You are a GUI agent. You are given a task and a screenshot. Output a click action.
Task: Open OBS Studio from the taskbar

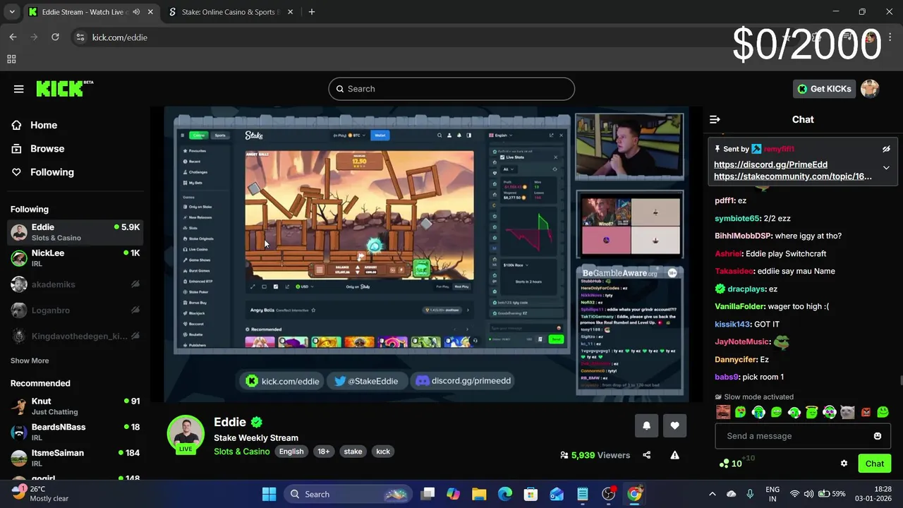click(x=609, y=494)
